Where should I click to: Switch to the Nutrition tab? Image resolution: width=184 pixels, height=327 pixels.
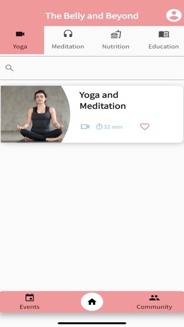pyautogui.click(x=116, y=40)
